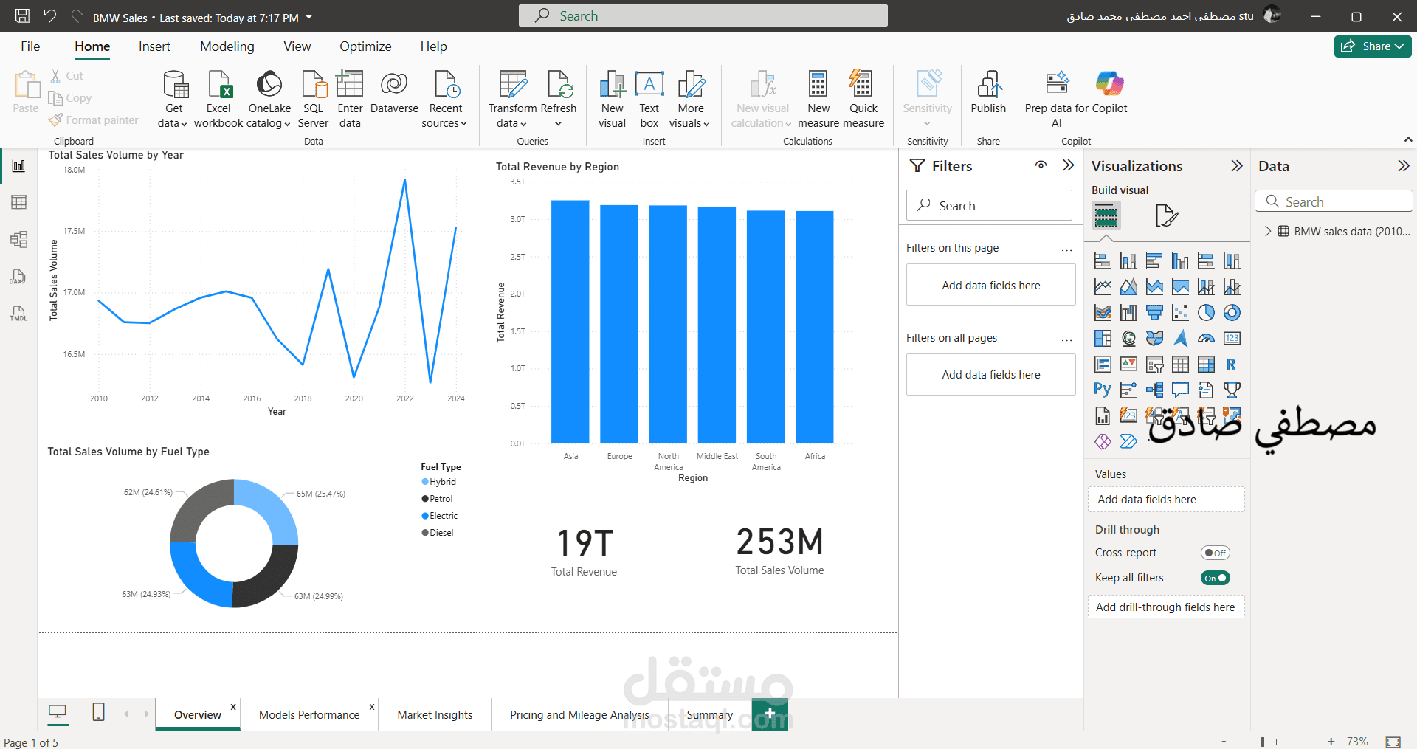
Task: Add a new report page
Action: click(770, 714)
